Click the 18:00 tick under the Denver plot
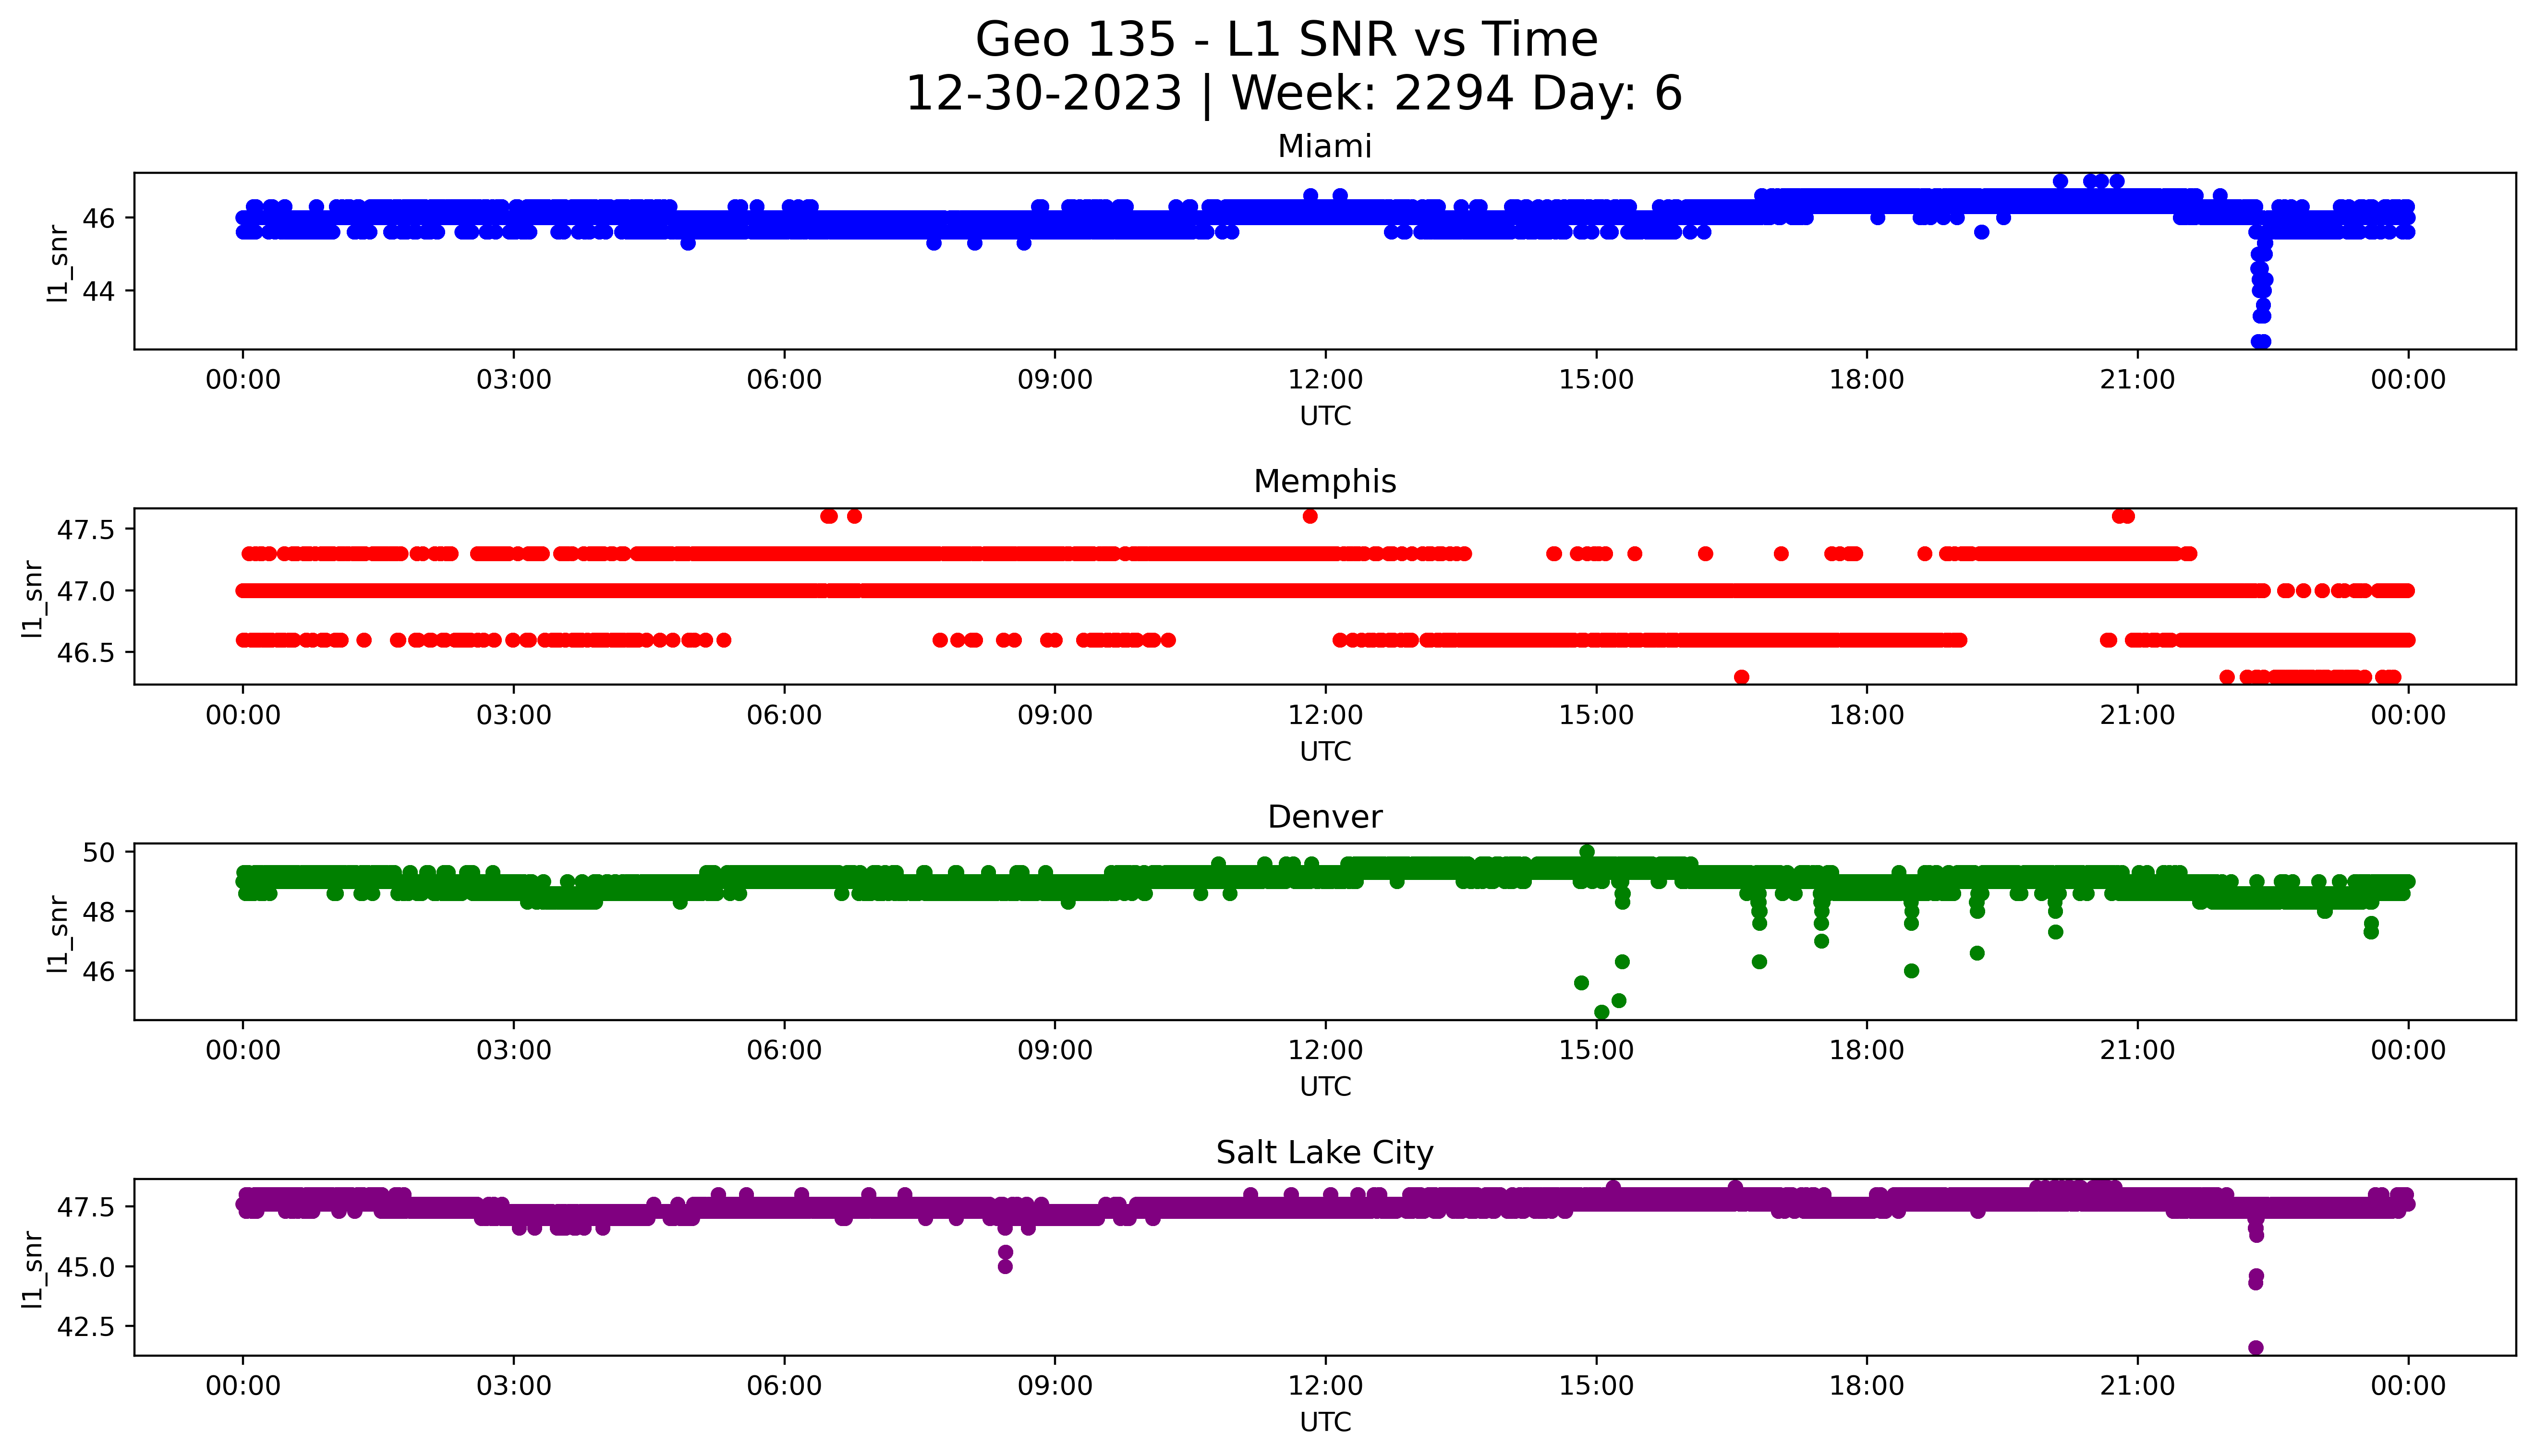The height and width of the screenshot is (1456, 2535). click(1867, 1050)
